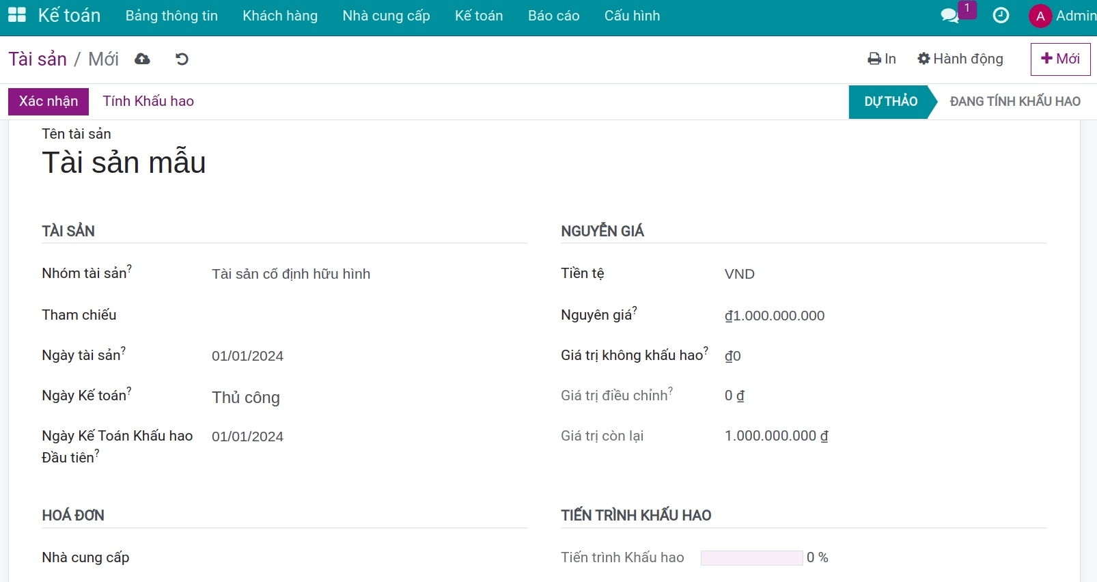Edit Giá trị không khấu hao value
The height and width of the screenshot is (582, 1097).
[885, 356]
